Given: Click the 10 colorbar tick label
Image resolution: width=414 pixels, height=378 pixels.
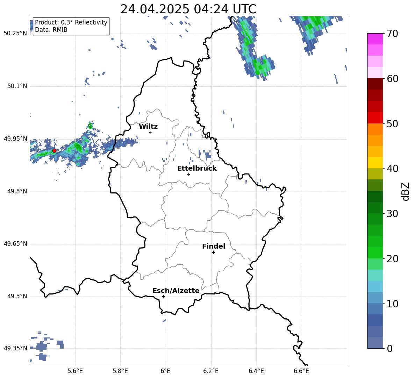Looking at the screenshot, I should (x=392, y=304).
